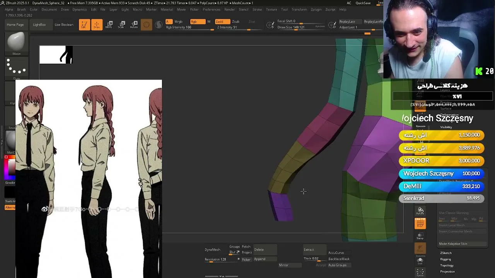Viewport: 495px width, 278px height.
Task: Toggle DynaMesh Project option
Action: (247, 253)
